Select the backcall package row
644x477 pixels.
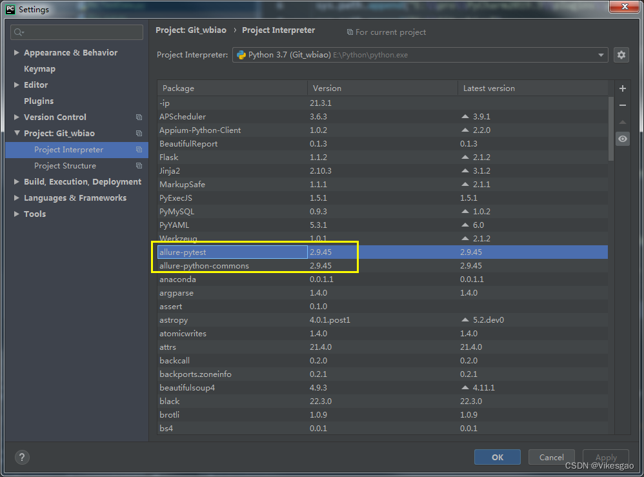click(383, 361)
